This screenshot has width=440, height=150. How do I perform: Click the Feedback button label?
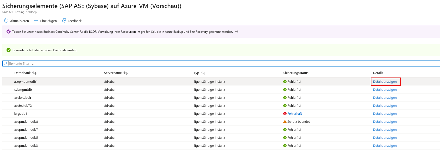point(75,21)
